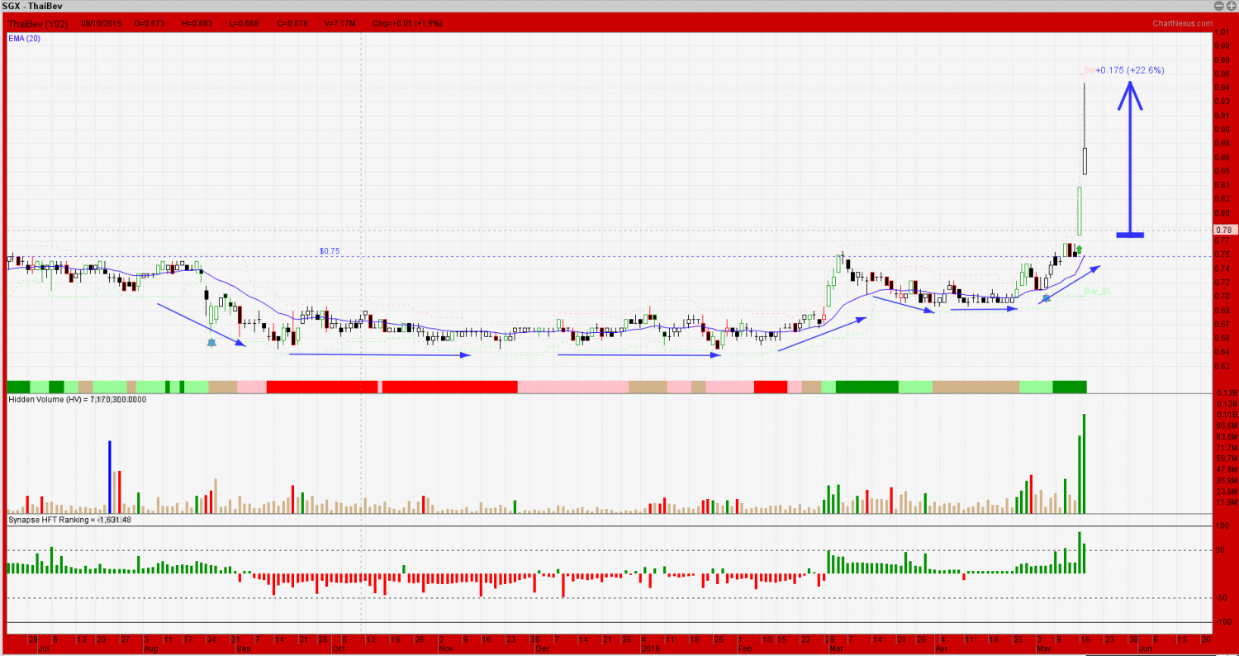Viewport: 1239px width, 656px height.
Task: Click the blue bell marker near May
Action: coord(1046,297)
